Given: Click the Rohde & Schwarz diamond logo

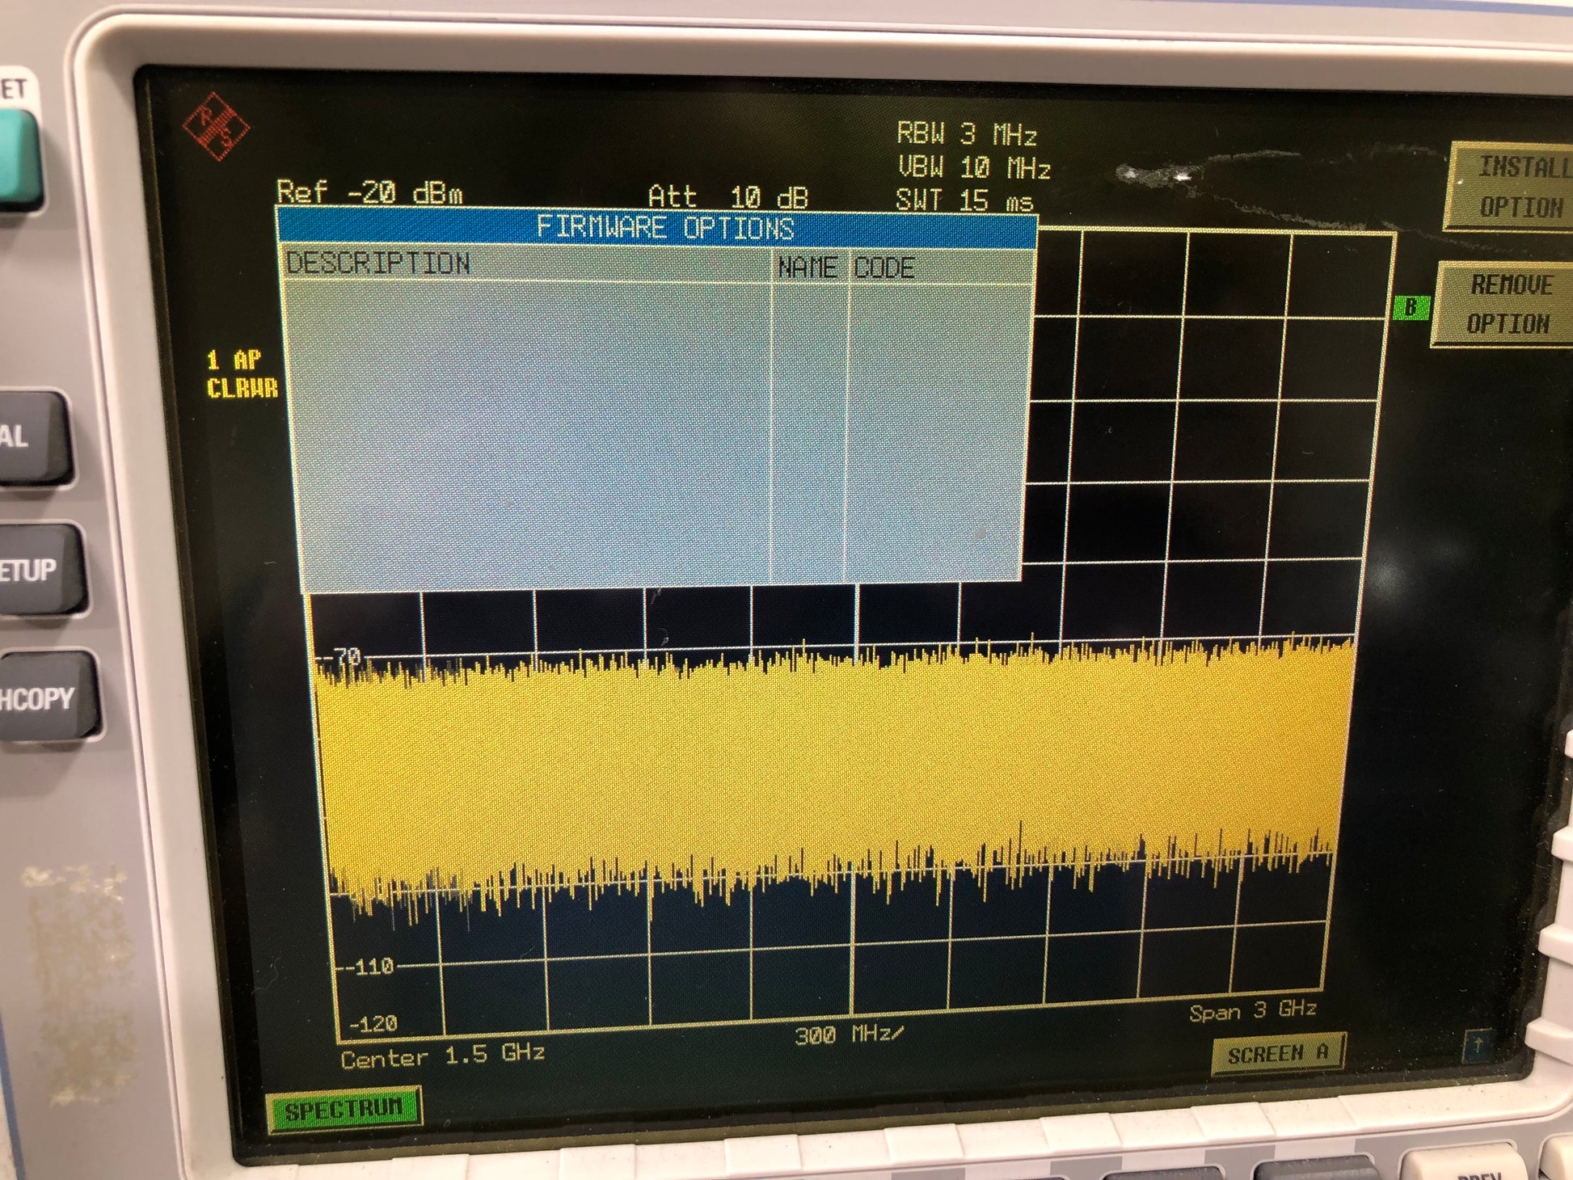Looking at the screenshot, I should coord(216,127).
